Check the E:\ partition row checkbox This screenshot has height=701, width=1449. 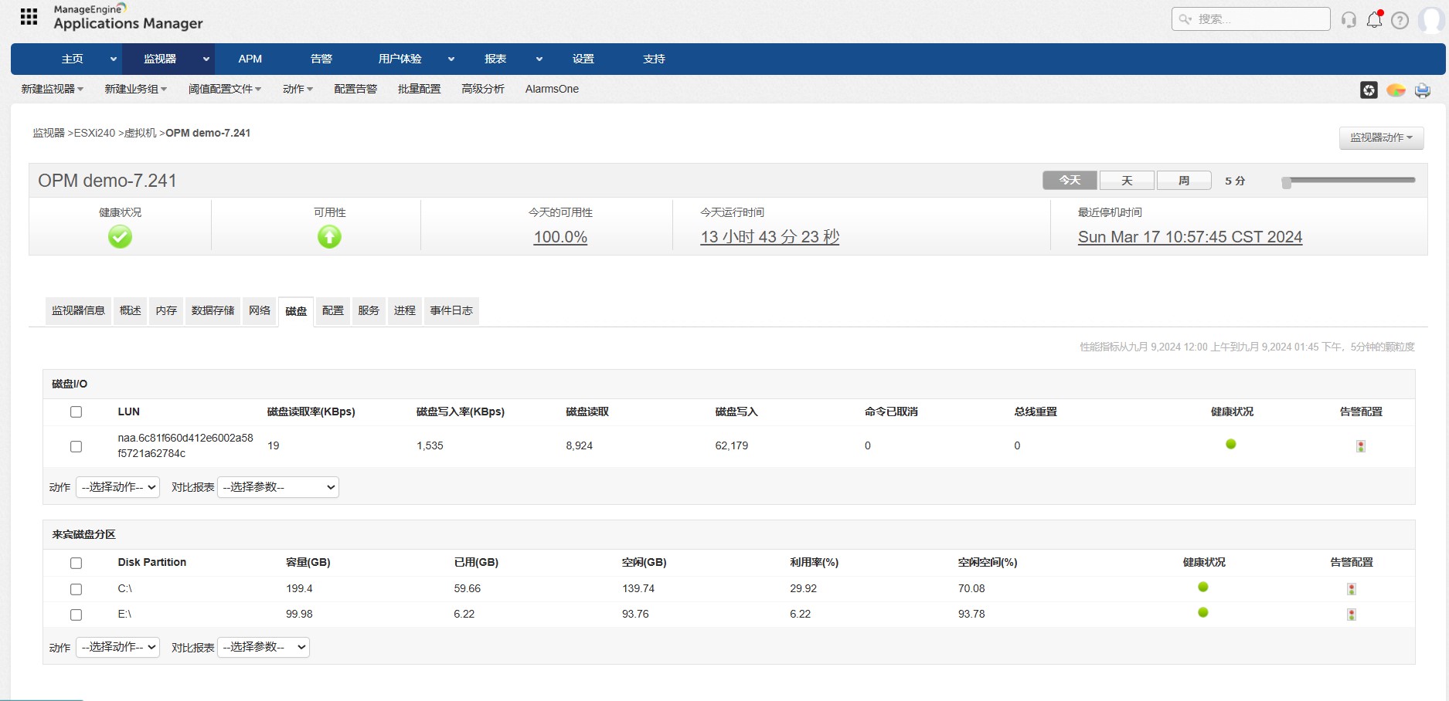point(76,615)
